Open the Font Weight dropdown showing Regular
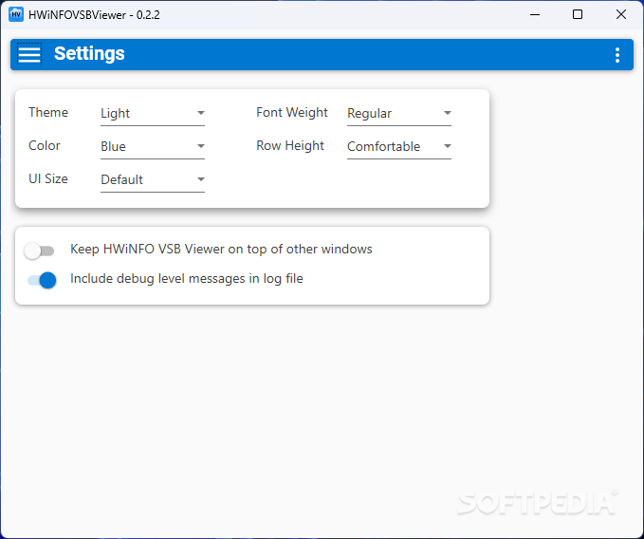Image resolution: width=644 pixels, height=539 pixels. pos(399,113)
